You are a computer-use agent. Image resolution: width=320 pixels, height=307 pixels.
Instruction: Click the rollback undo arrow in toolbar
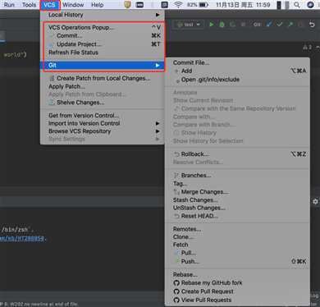click(312, 25)
